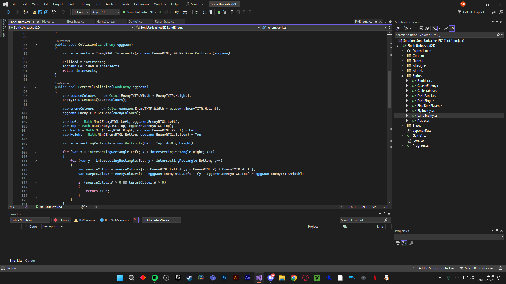The height and width of the screenshot is (284, 506).
Task: Click the Navigate Backward arrow in toolbar
Action: coord(8,12)
